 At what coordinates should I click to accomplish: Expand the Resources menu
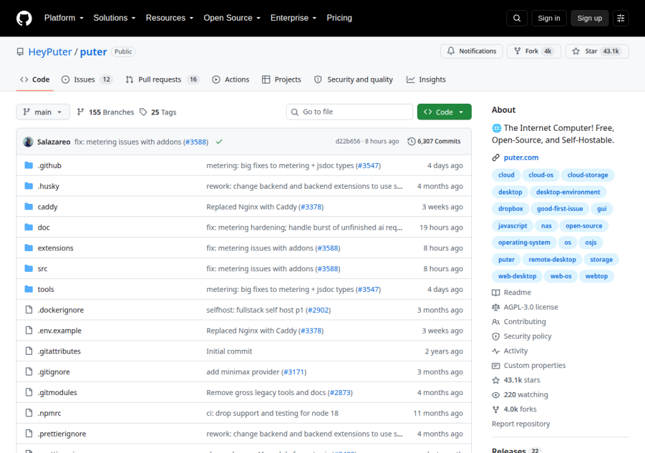[169, 18]
